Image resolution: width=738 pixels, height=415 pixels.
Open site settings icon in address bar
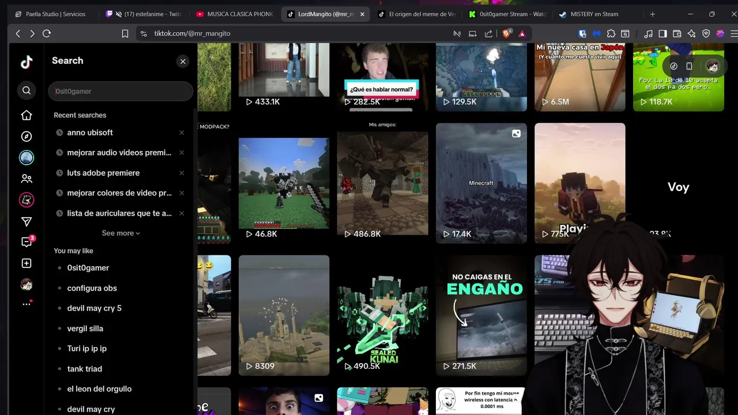[x=144, y=33]
